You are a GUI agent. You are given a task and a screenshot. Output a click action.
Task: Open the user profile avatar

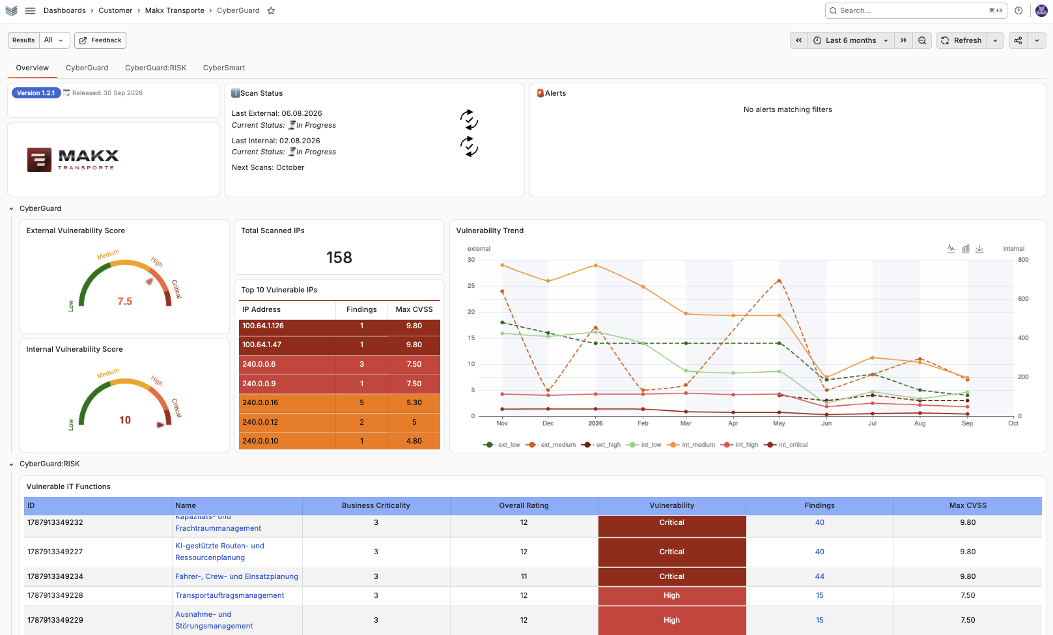coord(1041,10)
